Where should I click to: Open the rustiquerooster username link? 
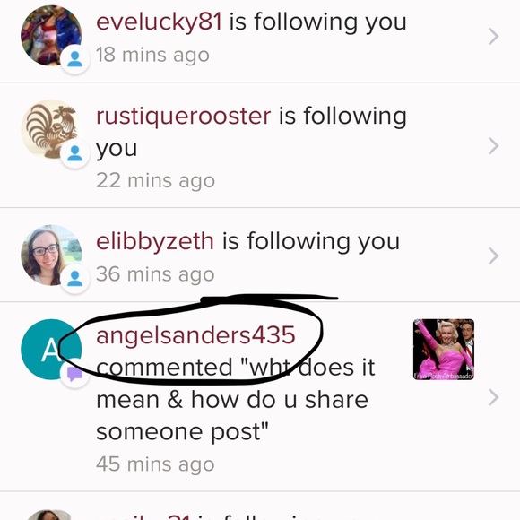click(184, 117)
